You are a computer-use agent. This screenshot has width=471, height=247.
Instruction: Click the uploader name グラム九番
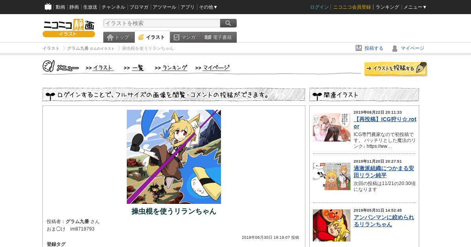tap(77, 222)
